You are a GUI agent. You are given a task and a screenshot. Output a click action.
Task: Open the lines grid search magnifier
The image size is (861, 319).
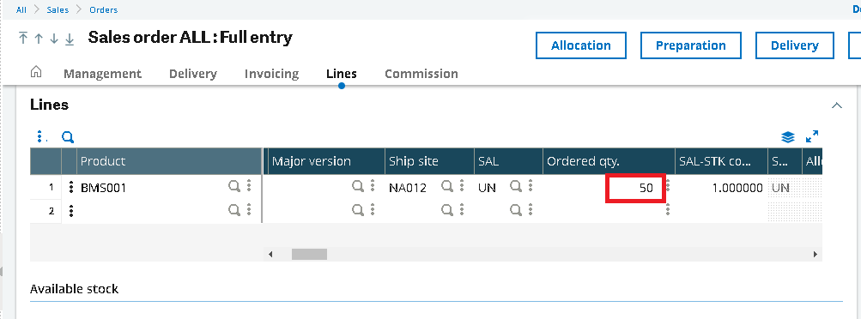point(68,137)
